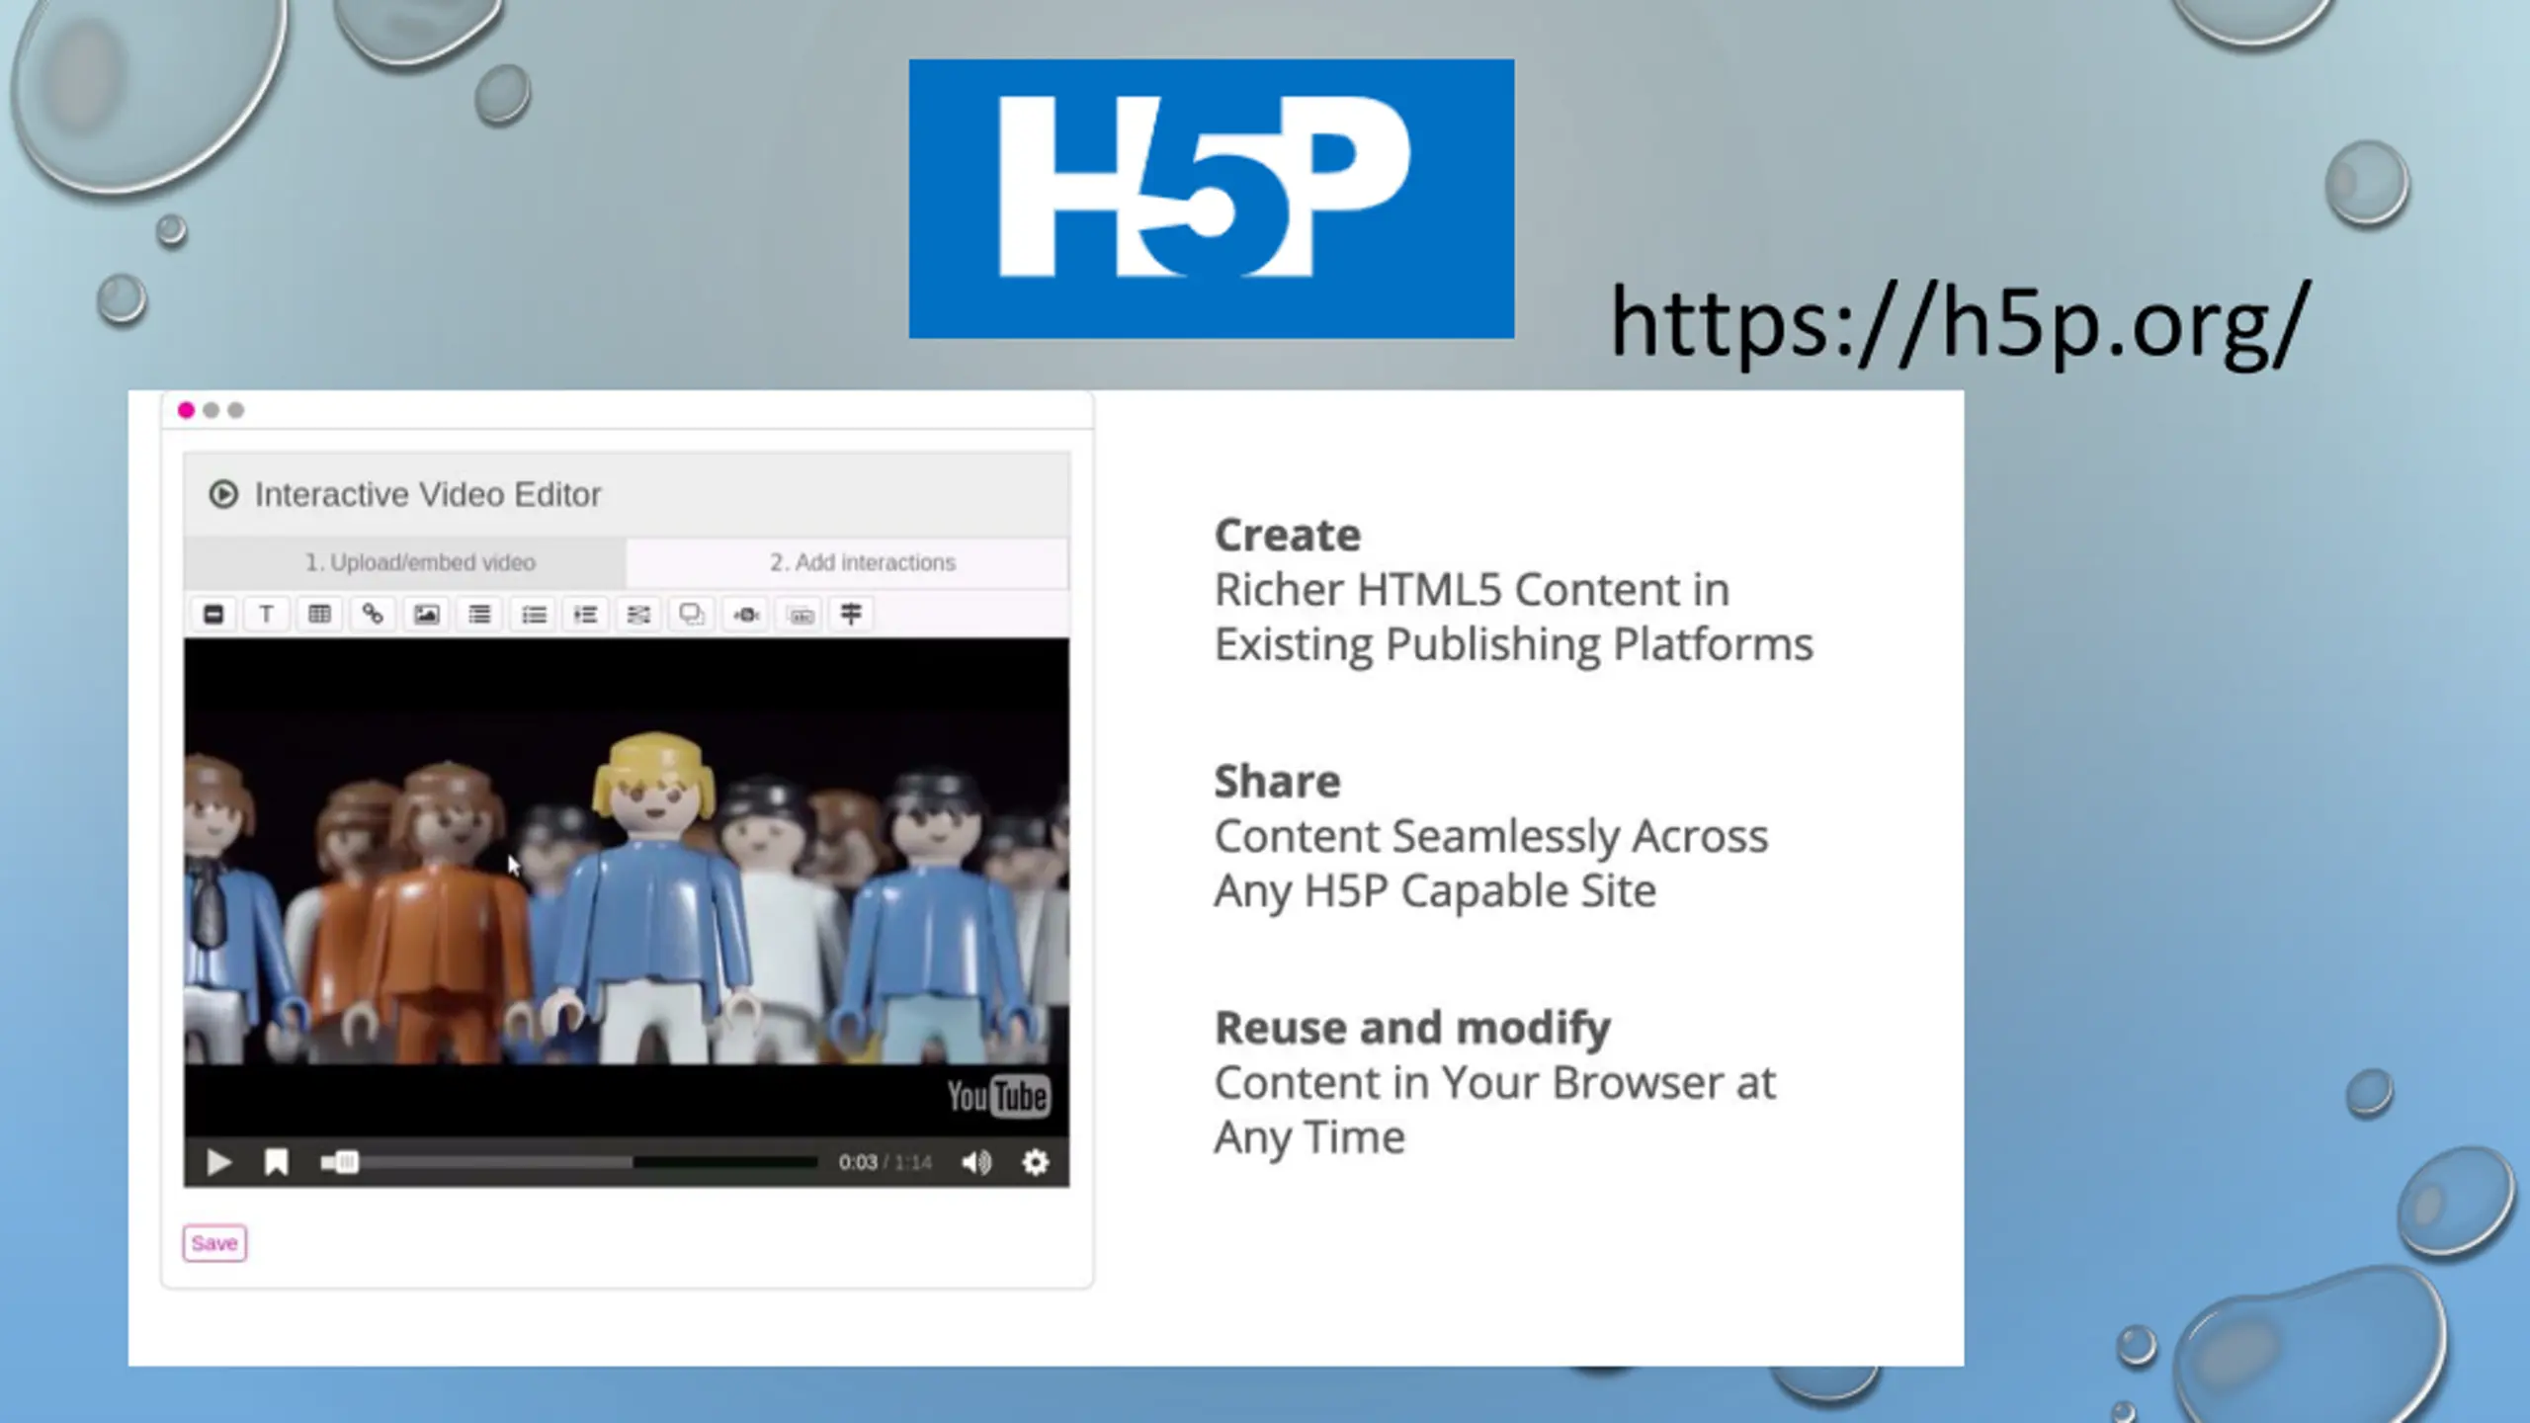Click the video progress bar track
This screenshot has width=2530, height=1423.
(569, 1162)
